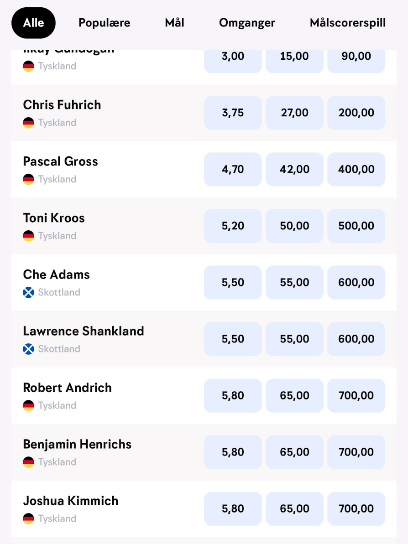Select Lawrence Shankland odds 5,50
This screenshot has height=544, width=408.
[233, 339]
